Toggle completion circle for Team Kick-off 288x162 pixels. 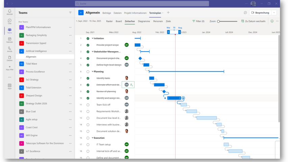pyautogui.click(x=88, y=105)
